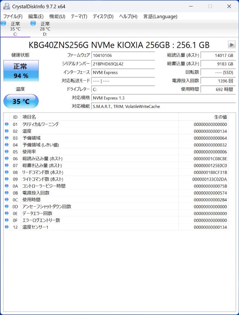The height and width of the screenshot is (315, 239).
Task: Click status dot for コントローラービジー時間 row
Action: [x=7, y=186]
